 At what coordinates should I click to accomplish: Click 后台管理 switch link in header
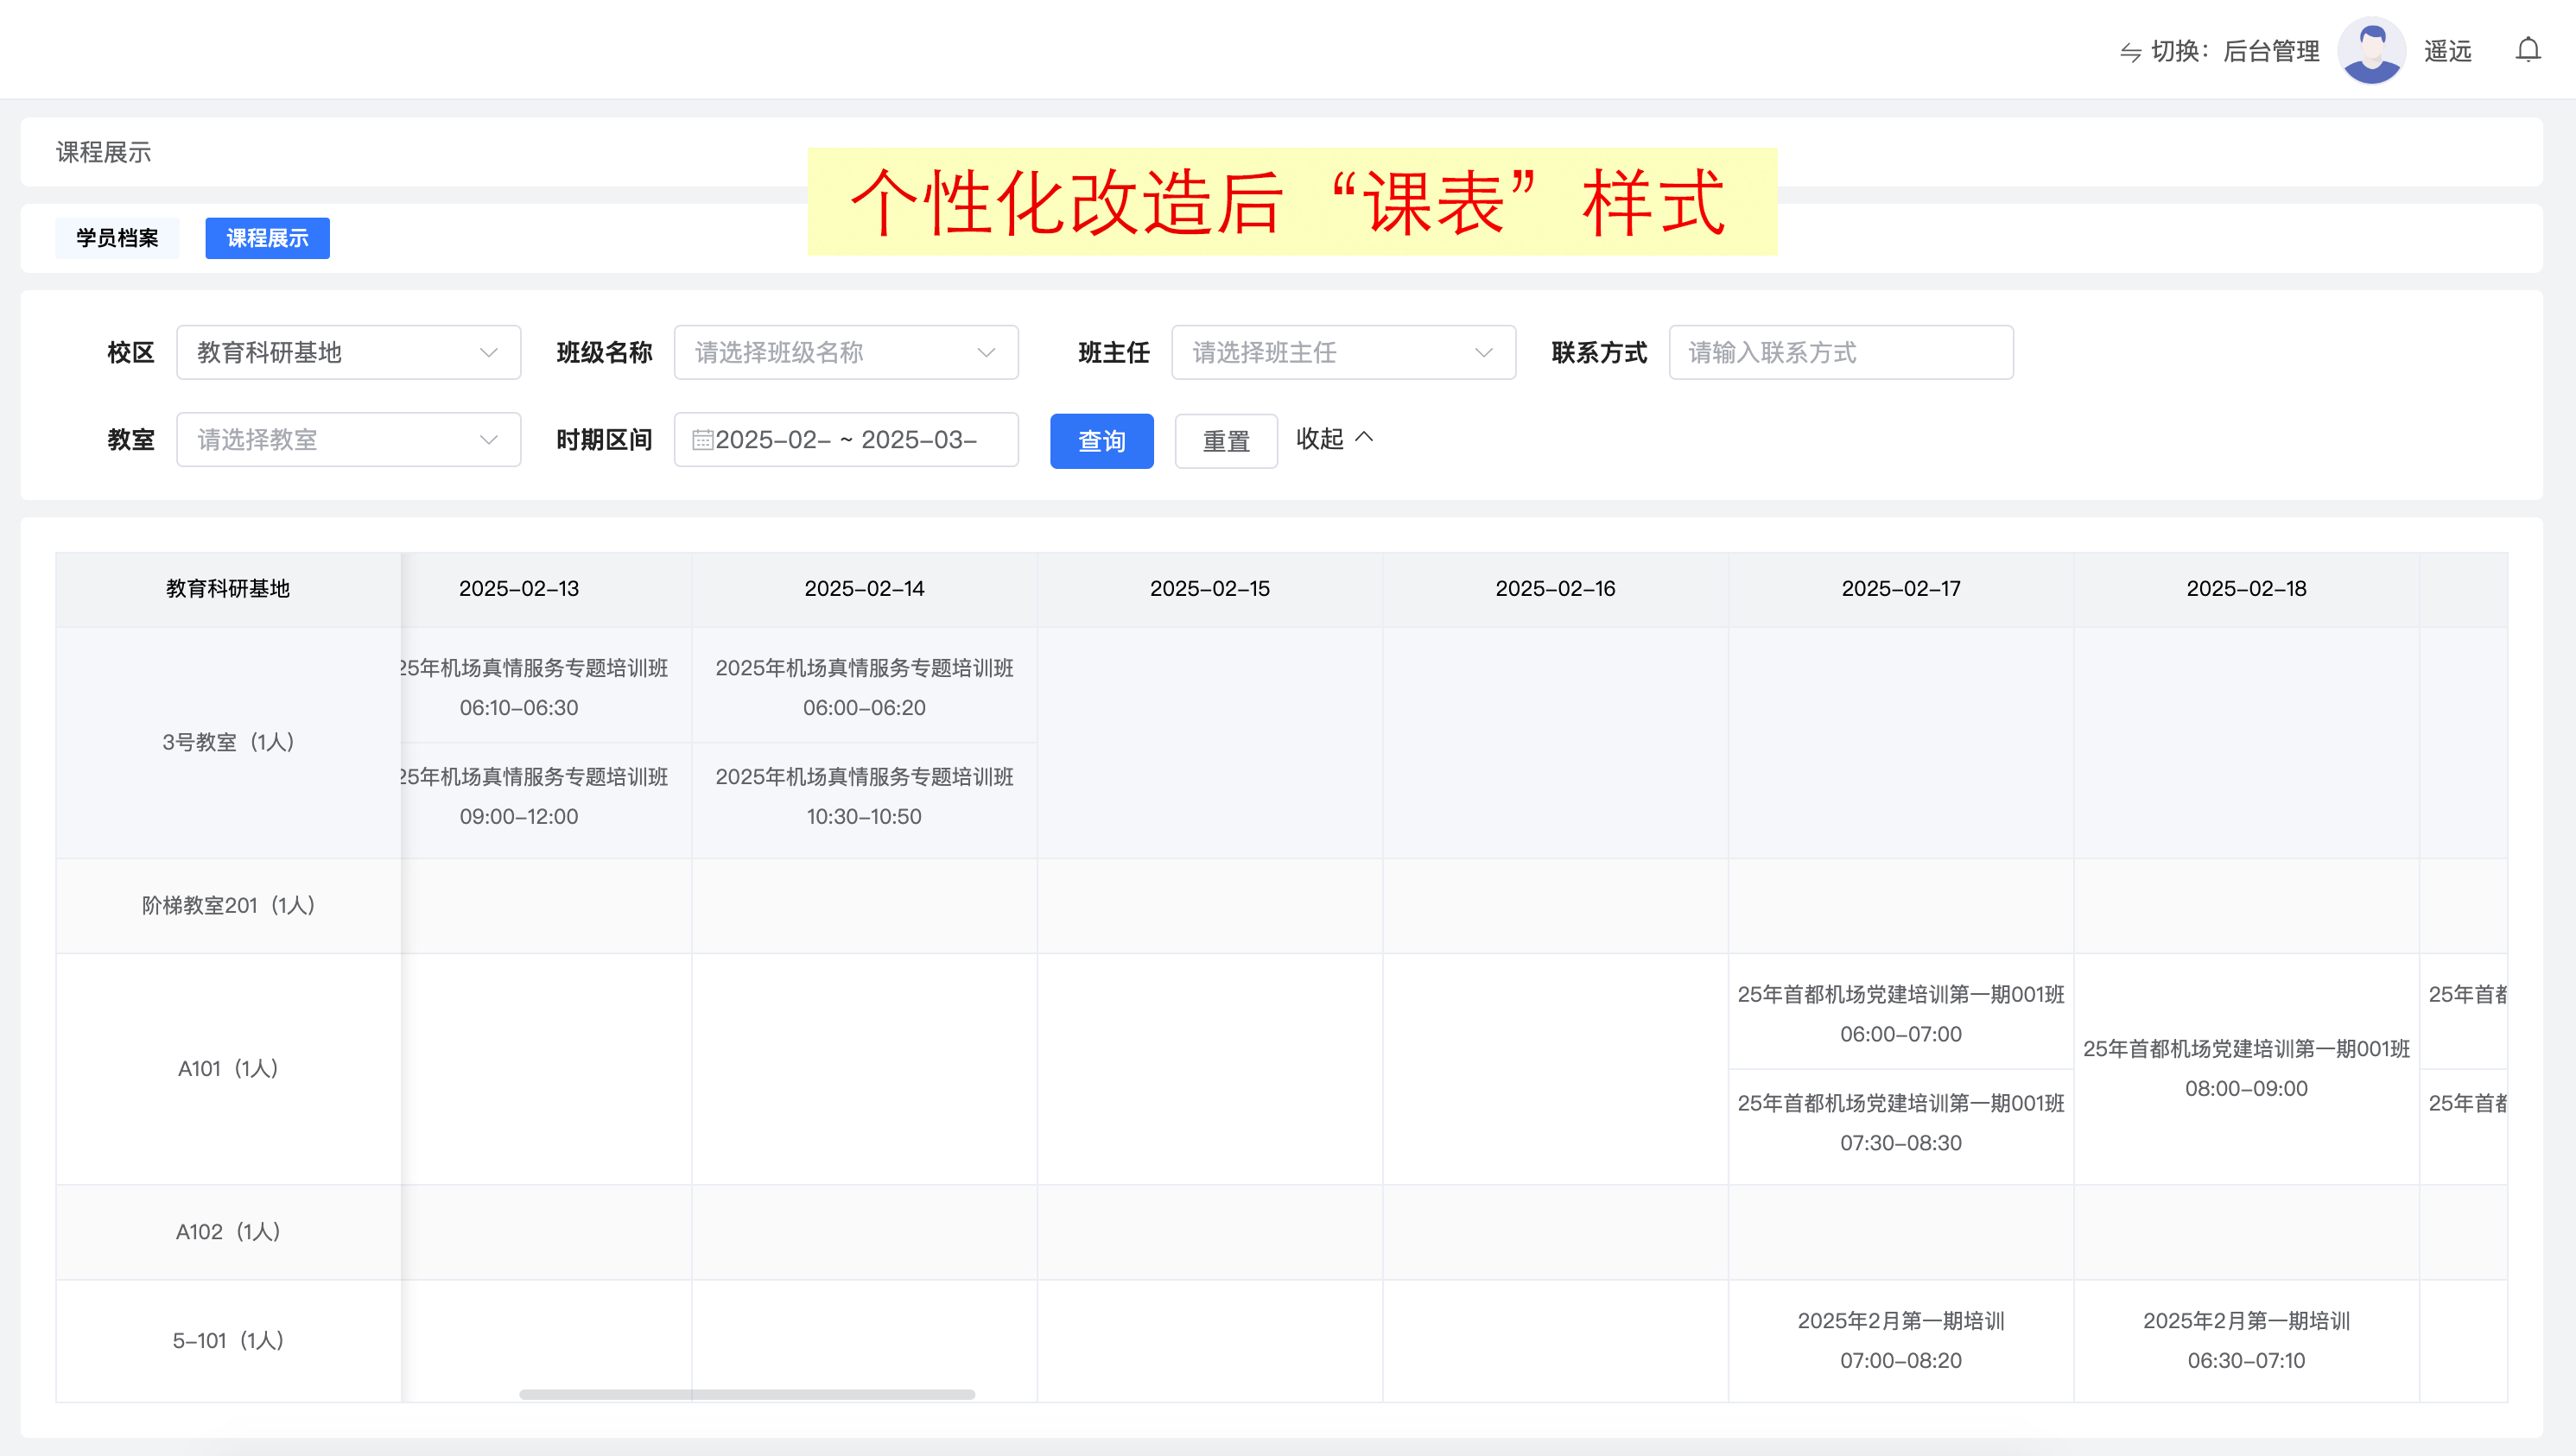click(2270, 51)
